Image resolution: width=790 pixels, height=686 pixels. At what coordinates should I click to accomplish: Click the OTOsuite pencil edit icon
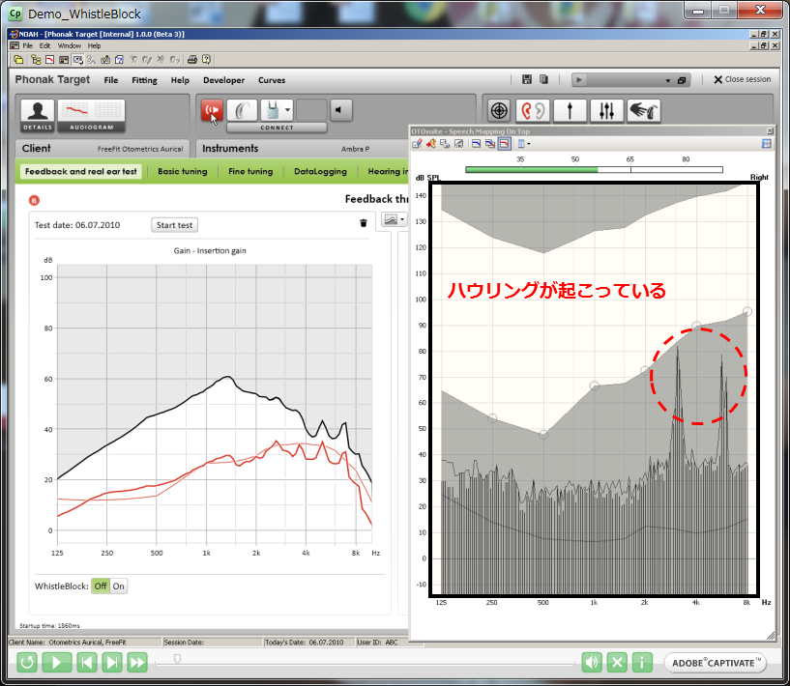click(417, 144)
